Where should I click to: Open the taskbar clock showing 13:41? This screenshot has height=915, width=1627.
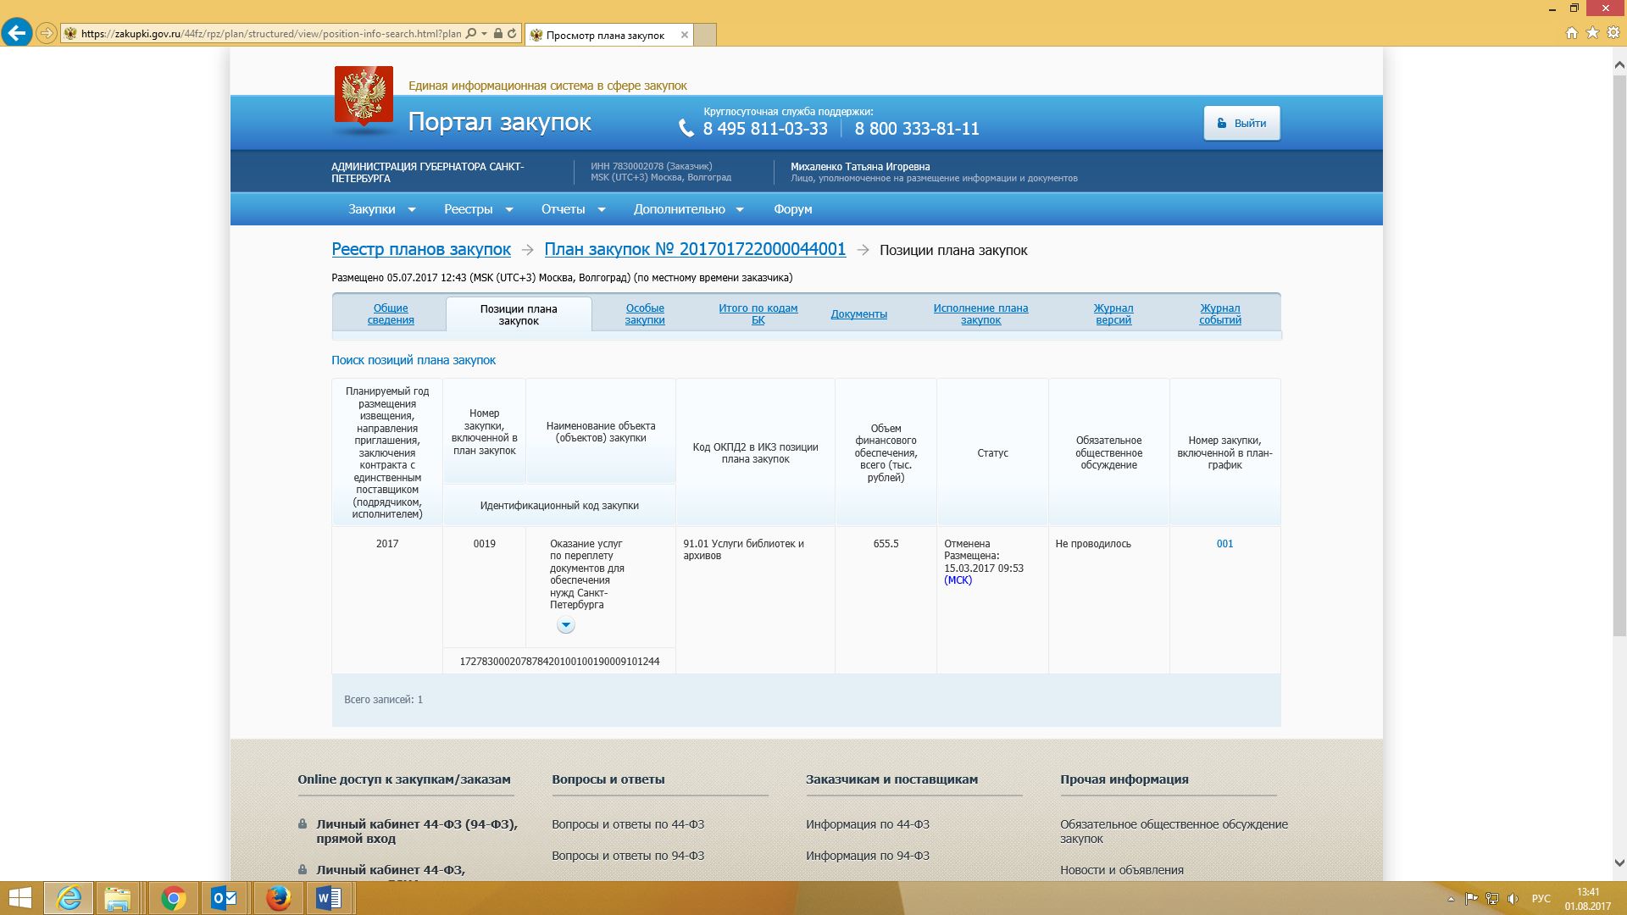(x=1587, y=898)
